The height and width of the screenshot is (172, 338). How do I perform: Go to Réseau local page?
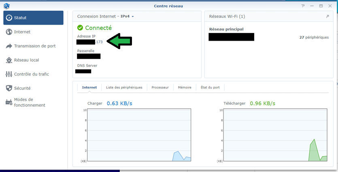coord(34,60)
